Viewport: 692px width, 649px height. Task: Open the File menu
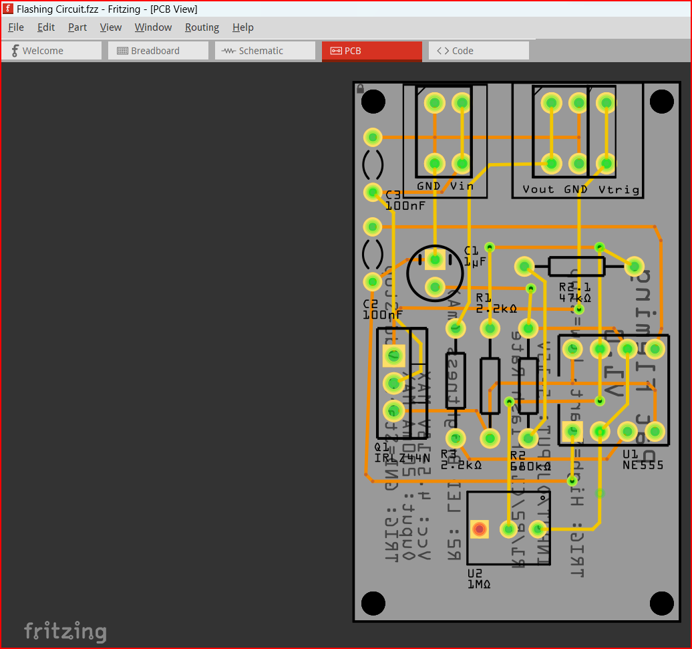click(16, 27)
